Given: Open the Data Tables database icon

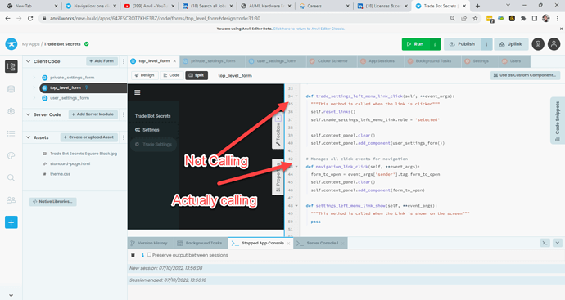Looking at the screenshot, I should (11, 89).
